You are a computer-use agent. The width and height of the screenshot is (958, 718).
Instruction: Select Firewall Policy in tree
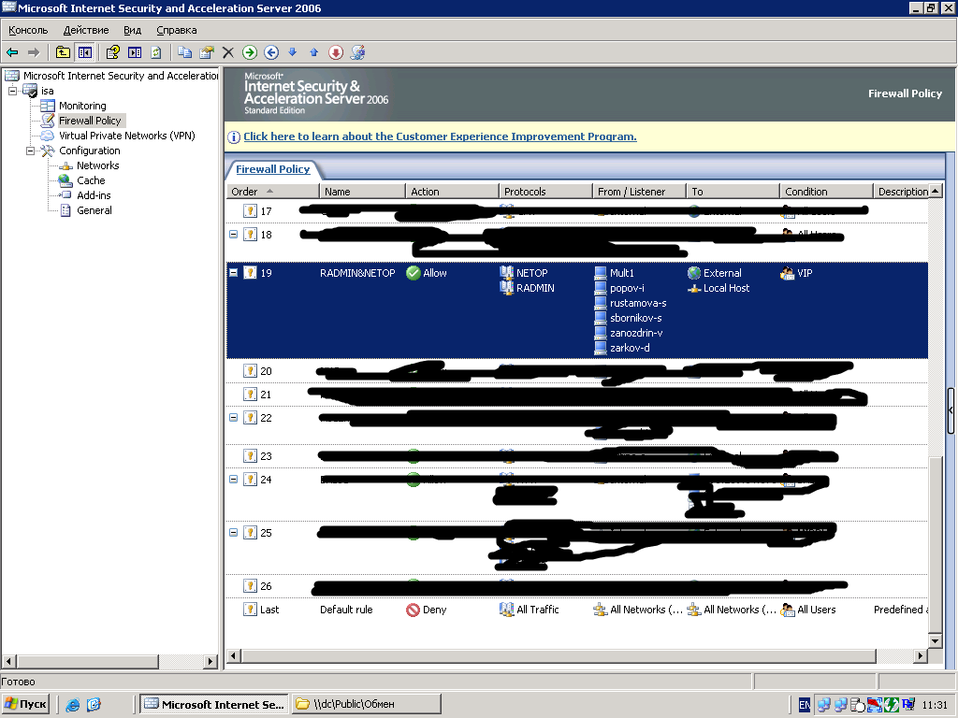(x=90, y=121)
